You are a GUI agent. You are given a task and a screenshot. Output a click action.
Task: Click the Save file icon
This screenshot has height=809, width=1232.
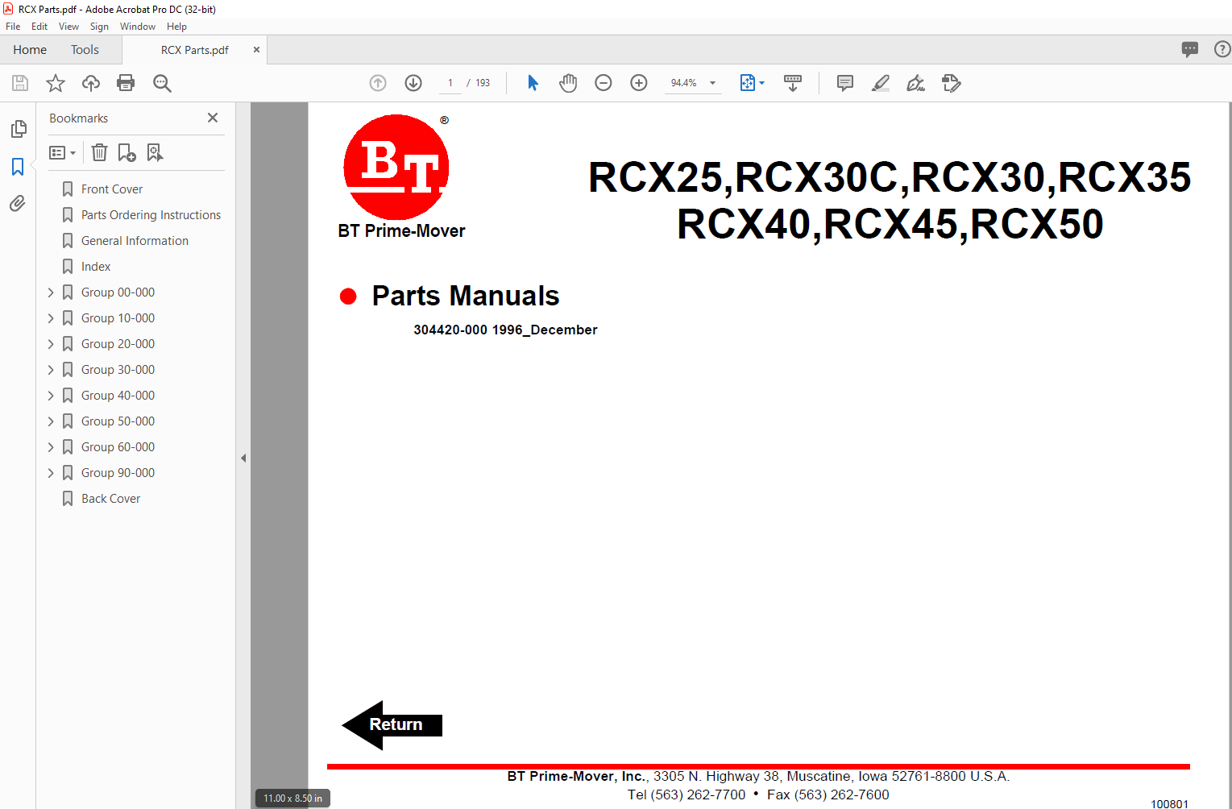click(x=20, y=83)
